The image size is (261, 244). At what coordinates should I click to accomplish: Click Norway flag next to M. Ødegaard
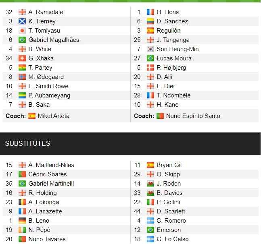tap(22, 77)
